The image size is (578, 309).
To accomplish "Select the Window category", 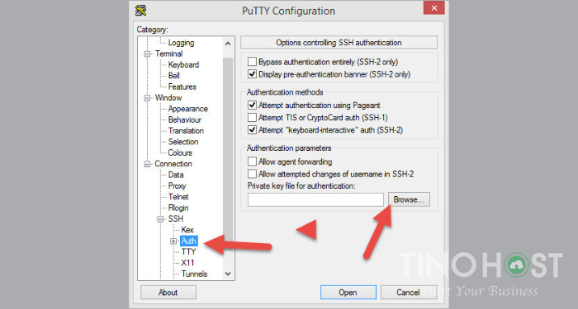I will pyautogui.click(x=168, y=98).
